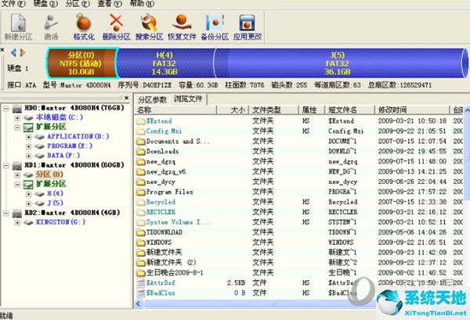The height and width of the screenshot is (320, 470).
Task: Click the $AttrDef file icon
Action: [140, 282]
